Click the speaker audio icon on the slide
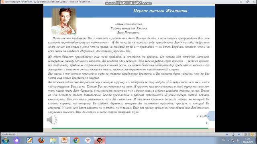 pos(52,120)
